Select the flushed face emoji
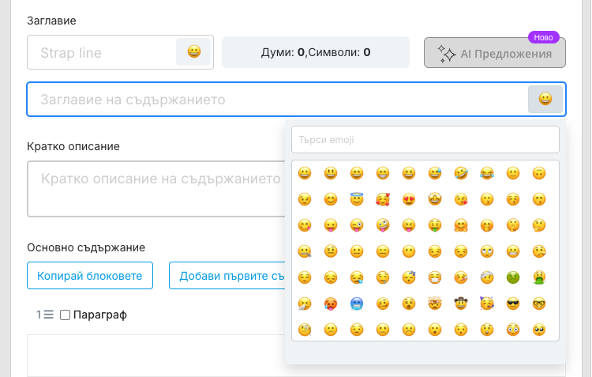This screenshot has height=377, width=592. click(513, 330)
